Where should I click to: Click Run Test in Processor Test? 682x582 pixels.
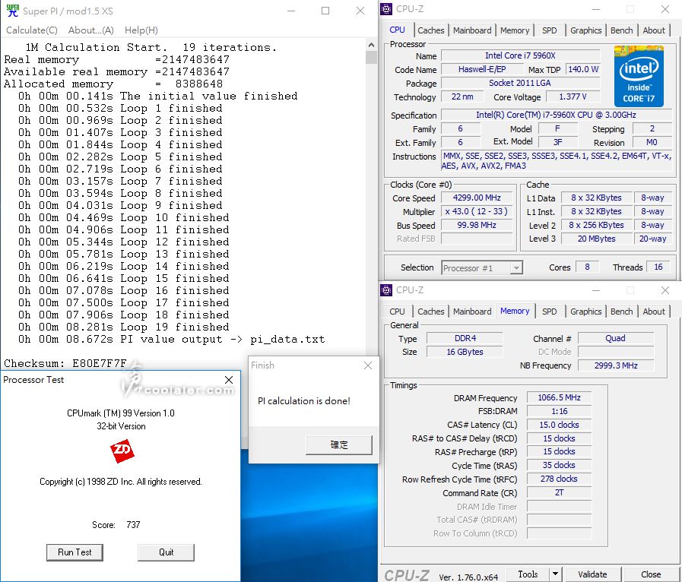75,552
